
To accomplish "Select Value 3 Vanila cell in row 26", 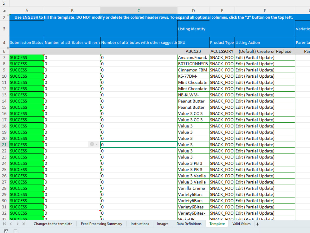I will (193, 176).
